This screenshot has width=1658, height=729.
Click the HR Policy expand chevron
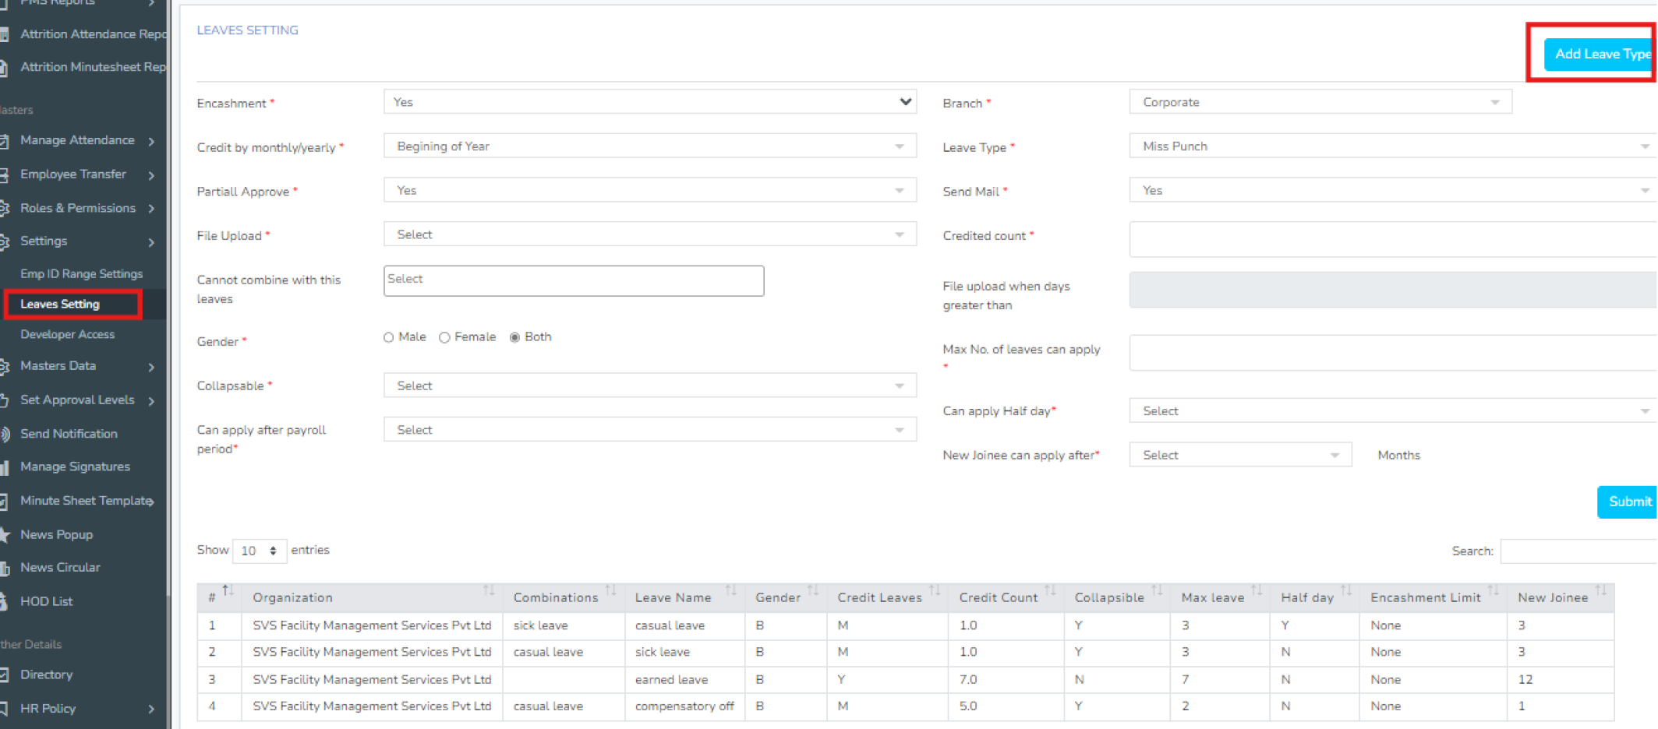pos(151,709)
